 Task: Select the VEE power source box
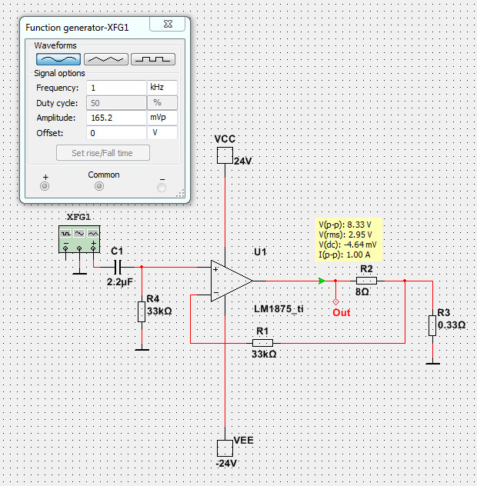tap(225, 448)
